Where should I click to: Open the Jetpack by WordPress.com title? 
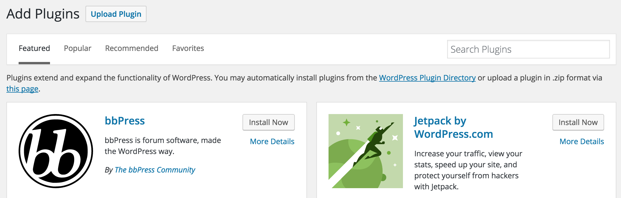click(454, 127)
